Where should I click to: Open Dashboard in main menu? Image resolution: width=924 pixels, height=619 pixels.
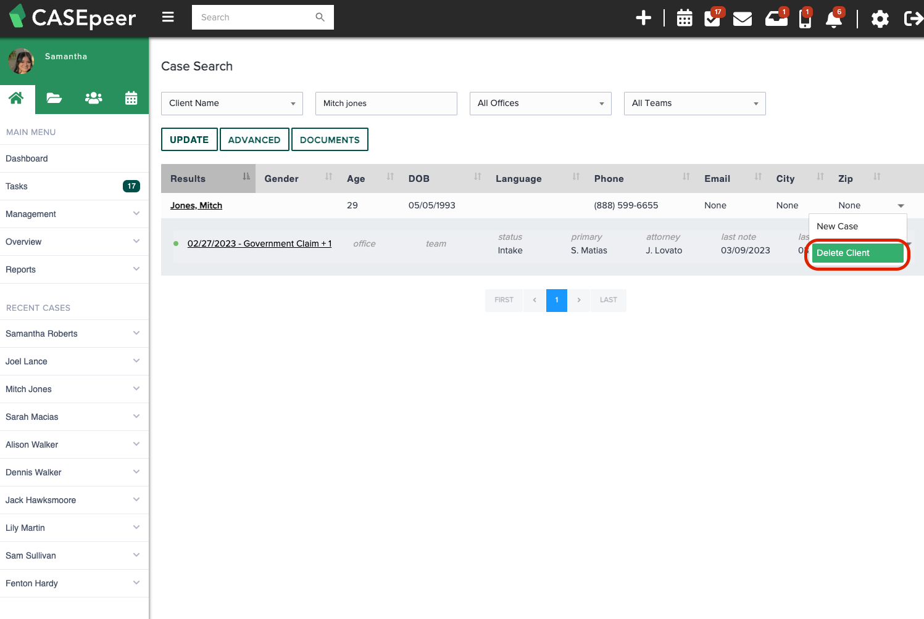click(x=74, y=158)
